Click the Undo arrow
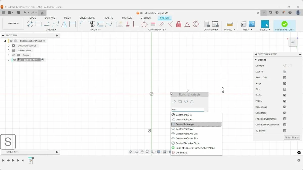Screen dimensions: 303x170 25,13
